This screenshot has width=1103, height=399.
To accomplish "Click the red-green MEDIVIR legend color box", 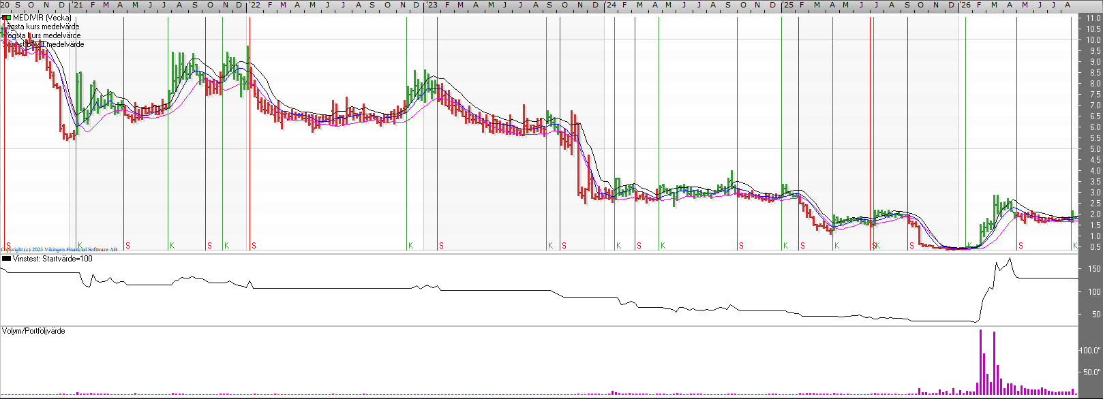I will (x=6, y=18).
